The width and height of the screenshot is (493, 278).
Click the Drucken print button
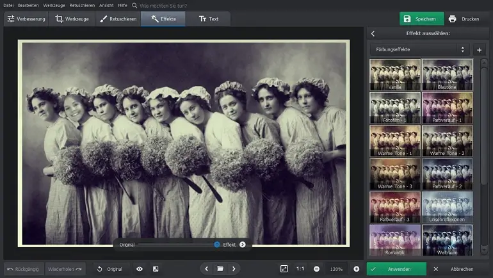[464, 19]
